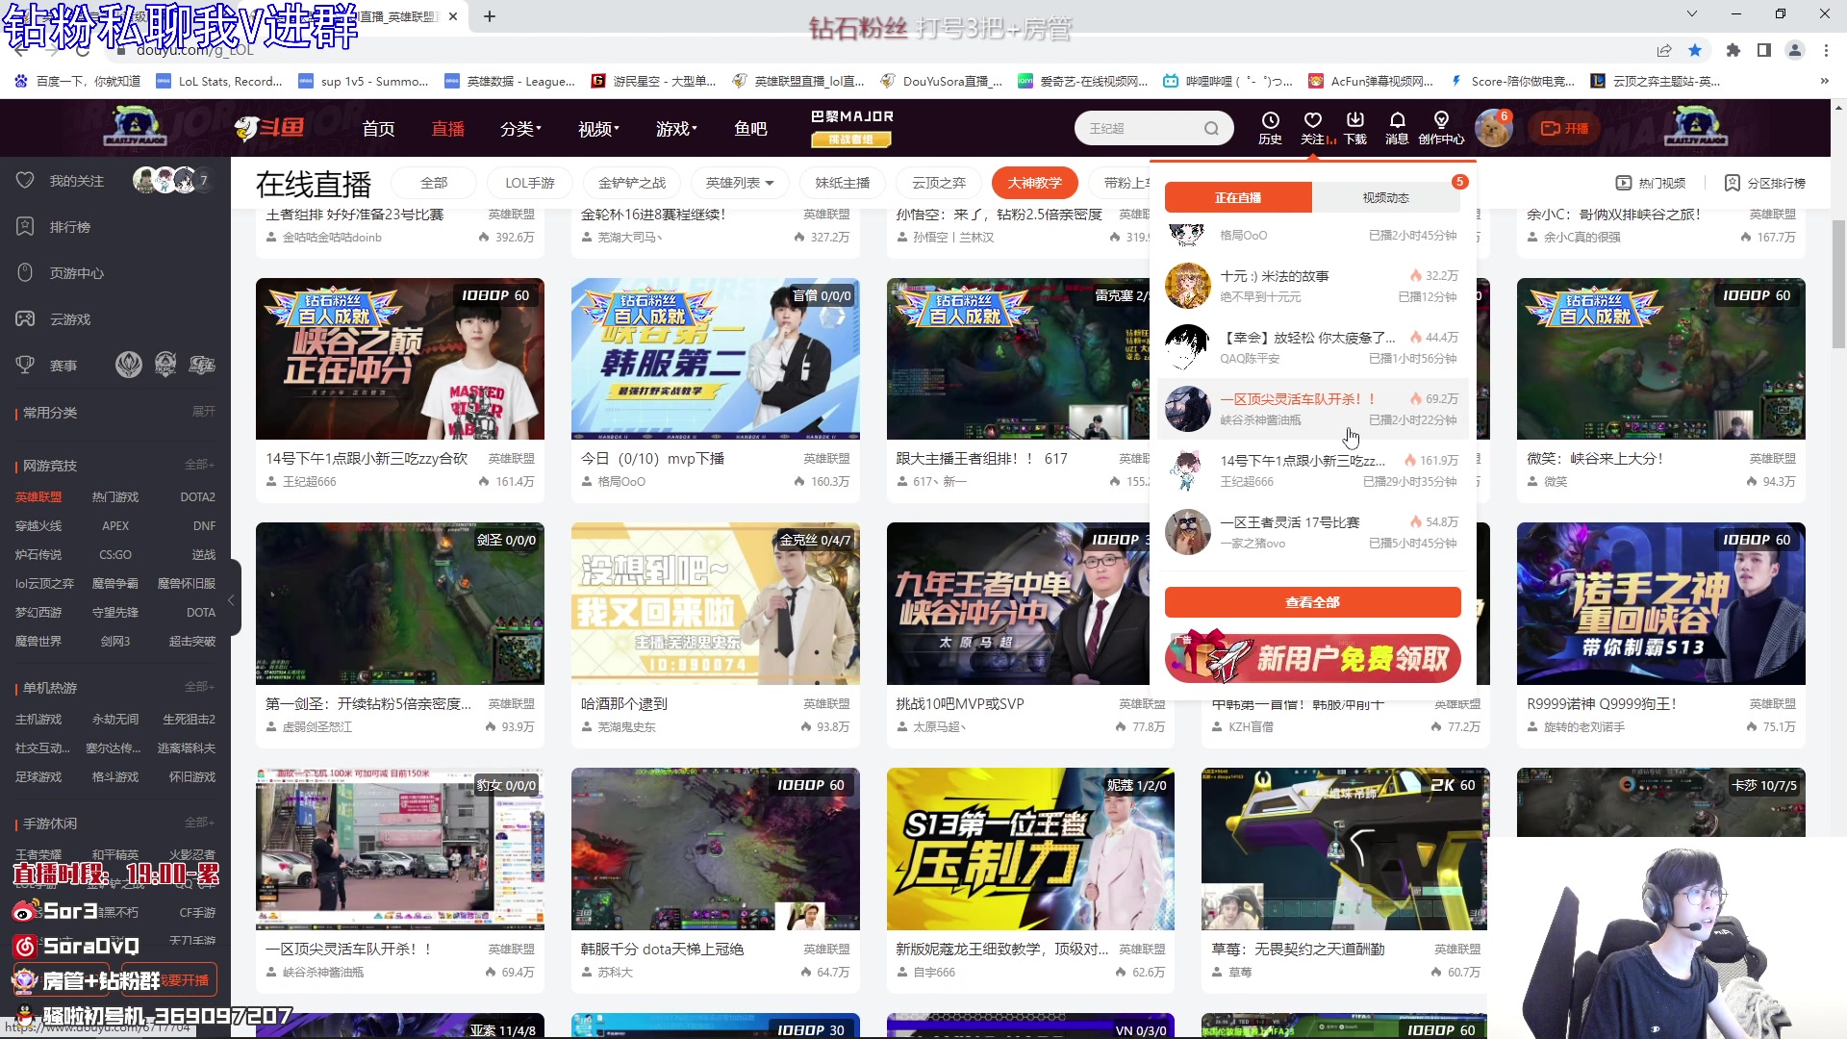1847x1039 pixels.
Task: Open the 历史 history icon in header
Action: click(x=1270, y=127)
